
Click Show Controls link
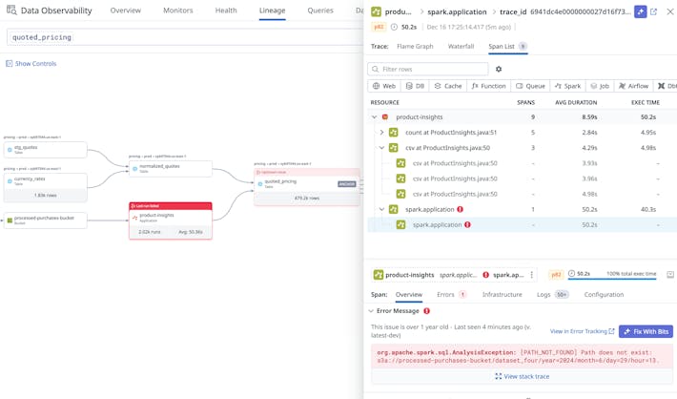[36, 64]
